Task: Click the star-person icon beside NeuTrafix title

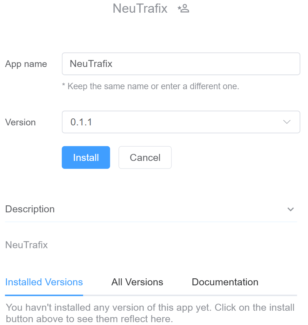Action: point(183,9)
